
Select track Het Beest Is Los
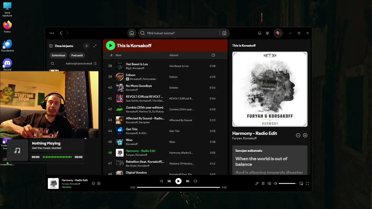137,64
